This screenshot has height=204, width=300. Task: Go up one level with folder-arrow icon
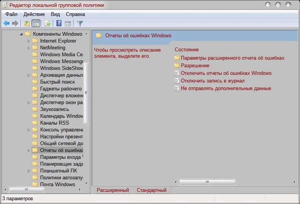point(27,24)
